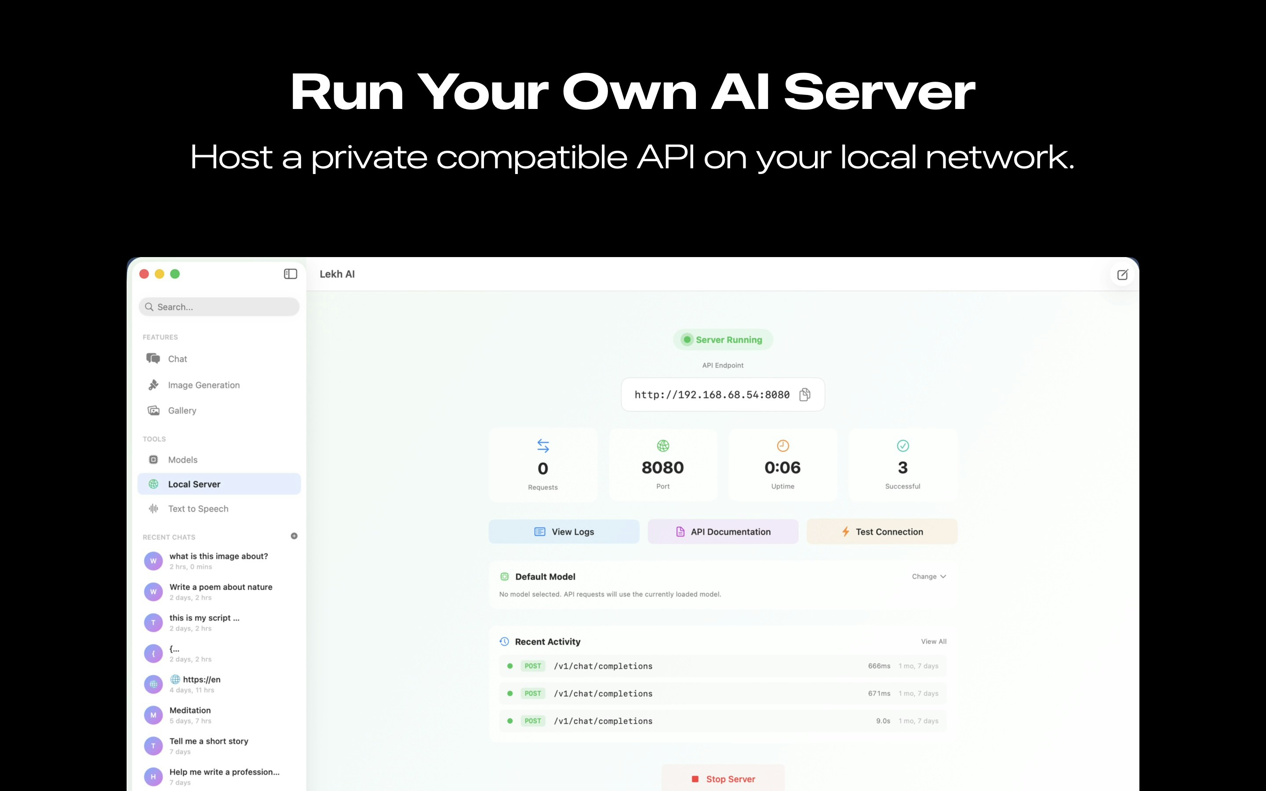
Task: Select the Local Server tool
Action: [194, 484]
